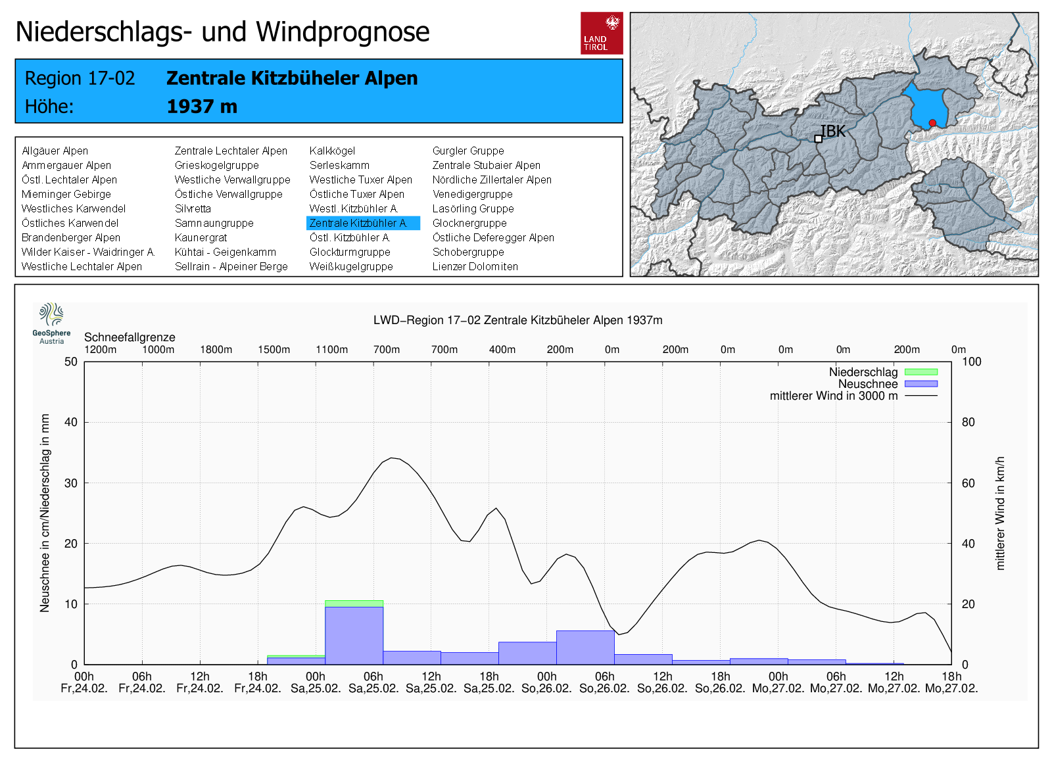Click the Region 17-02 label
The image size is (1052, 758).
tap(80, 78)
